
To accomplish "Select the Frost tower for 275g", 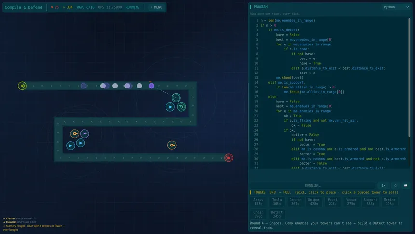I will (x=332, y=202).
